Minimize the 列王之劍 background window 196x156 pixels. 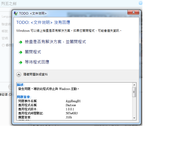141,3
